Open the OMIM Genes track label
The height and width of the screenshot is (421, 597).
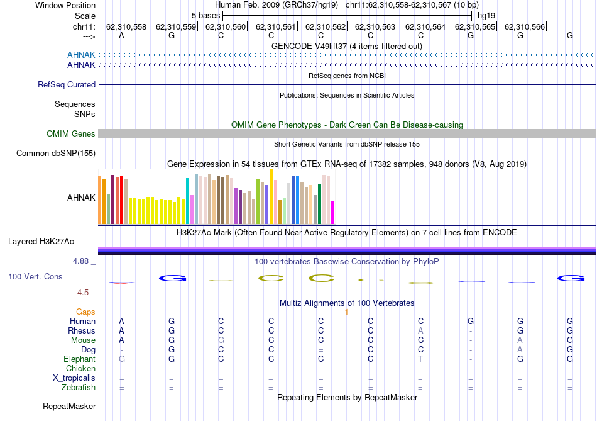[71, 134]
